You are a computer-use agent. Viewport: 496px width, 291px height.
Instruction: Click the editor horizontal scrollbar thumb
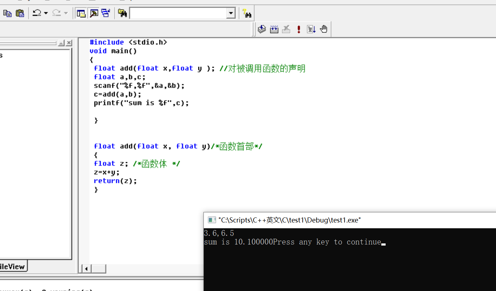pos(98,269)
